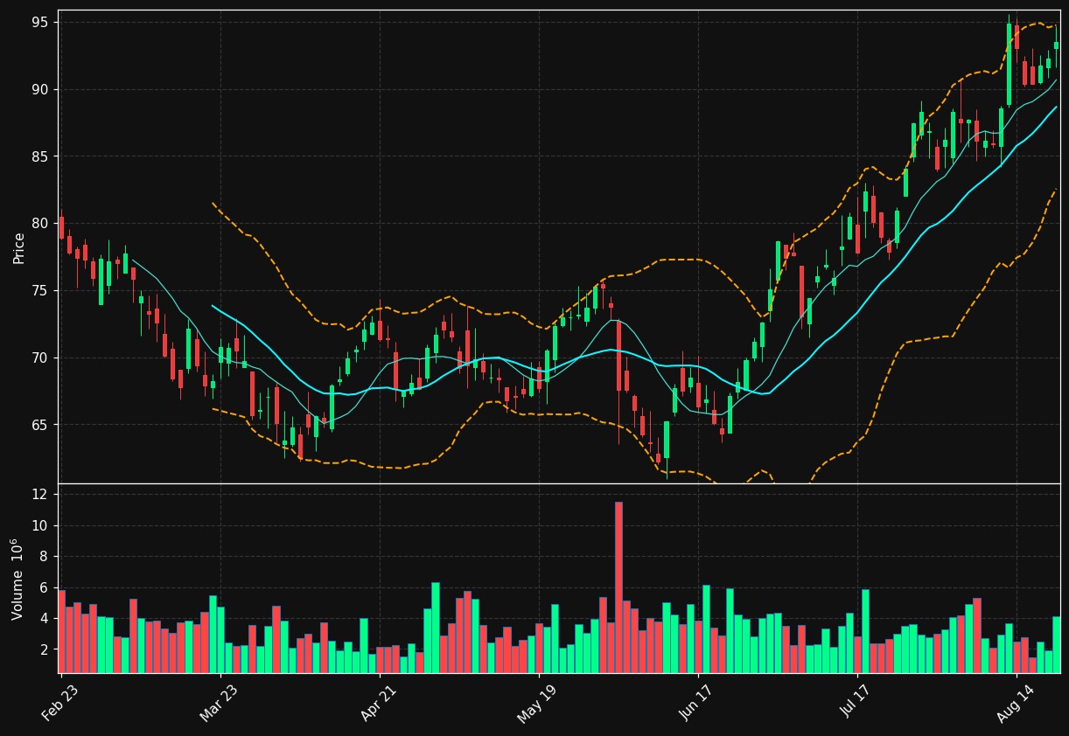
Task: Click the 65 price axis tick label
Action: 40,425
